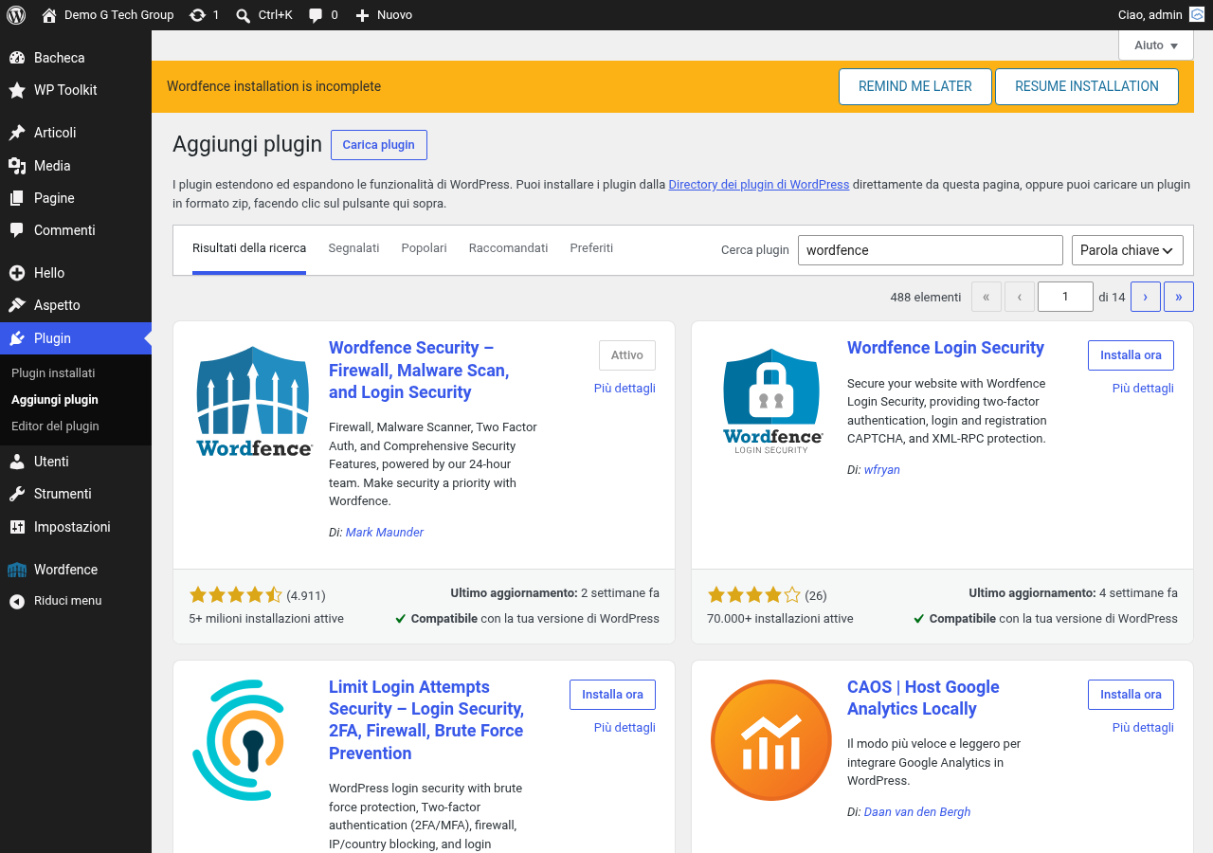Open Impostazioni sliders icon in sidebar
This screenshot has width=1213, height=853.
pos(17,527)
